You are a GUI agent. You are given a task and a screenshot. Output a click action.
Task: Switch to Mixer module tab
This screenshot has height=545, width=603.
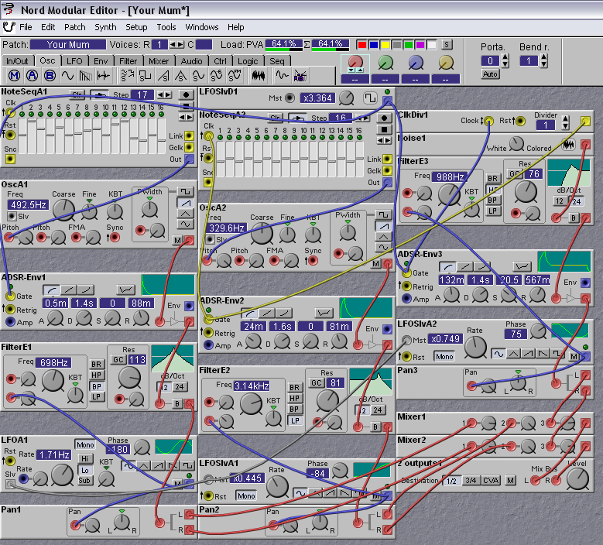tap(159, 61)
